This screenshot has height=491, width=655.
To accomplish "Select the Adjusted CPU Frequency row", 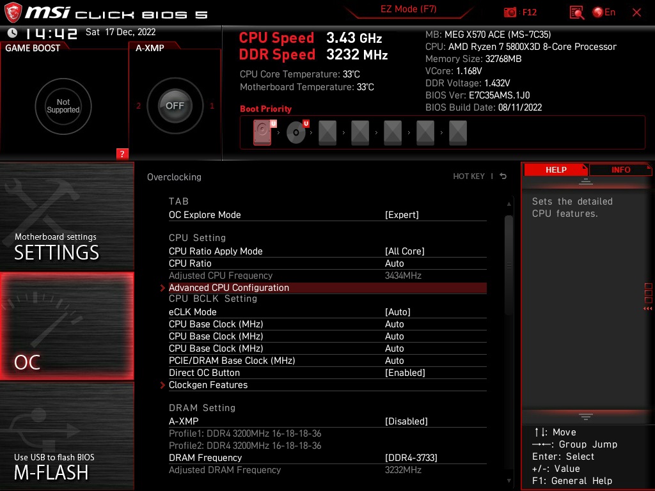I will [327, 276].
